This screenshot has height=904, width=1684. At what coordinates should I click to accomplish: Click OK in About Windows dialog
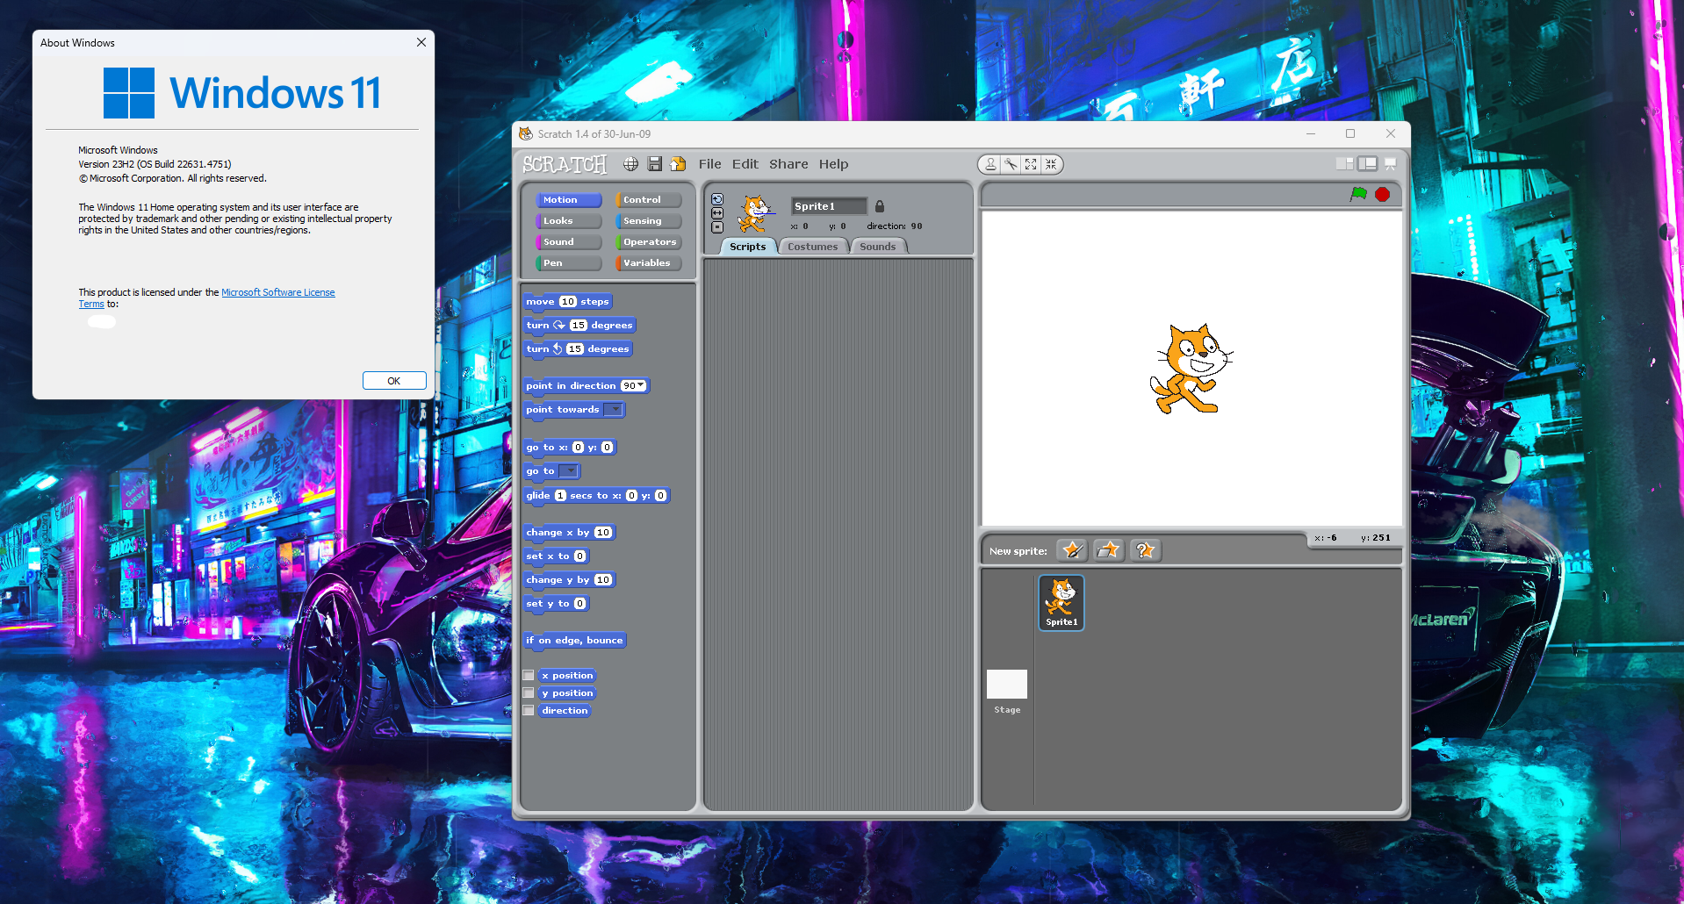[x=394, y=380]
